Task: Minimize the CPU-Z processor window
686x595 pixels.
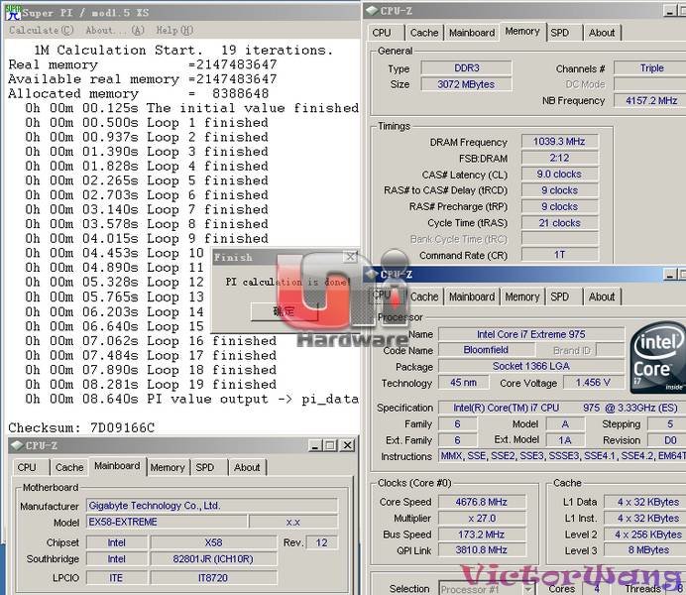Action: coord(670,275)
